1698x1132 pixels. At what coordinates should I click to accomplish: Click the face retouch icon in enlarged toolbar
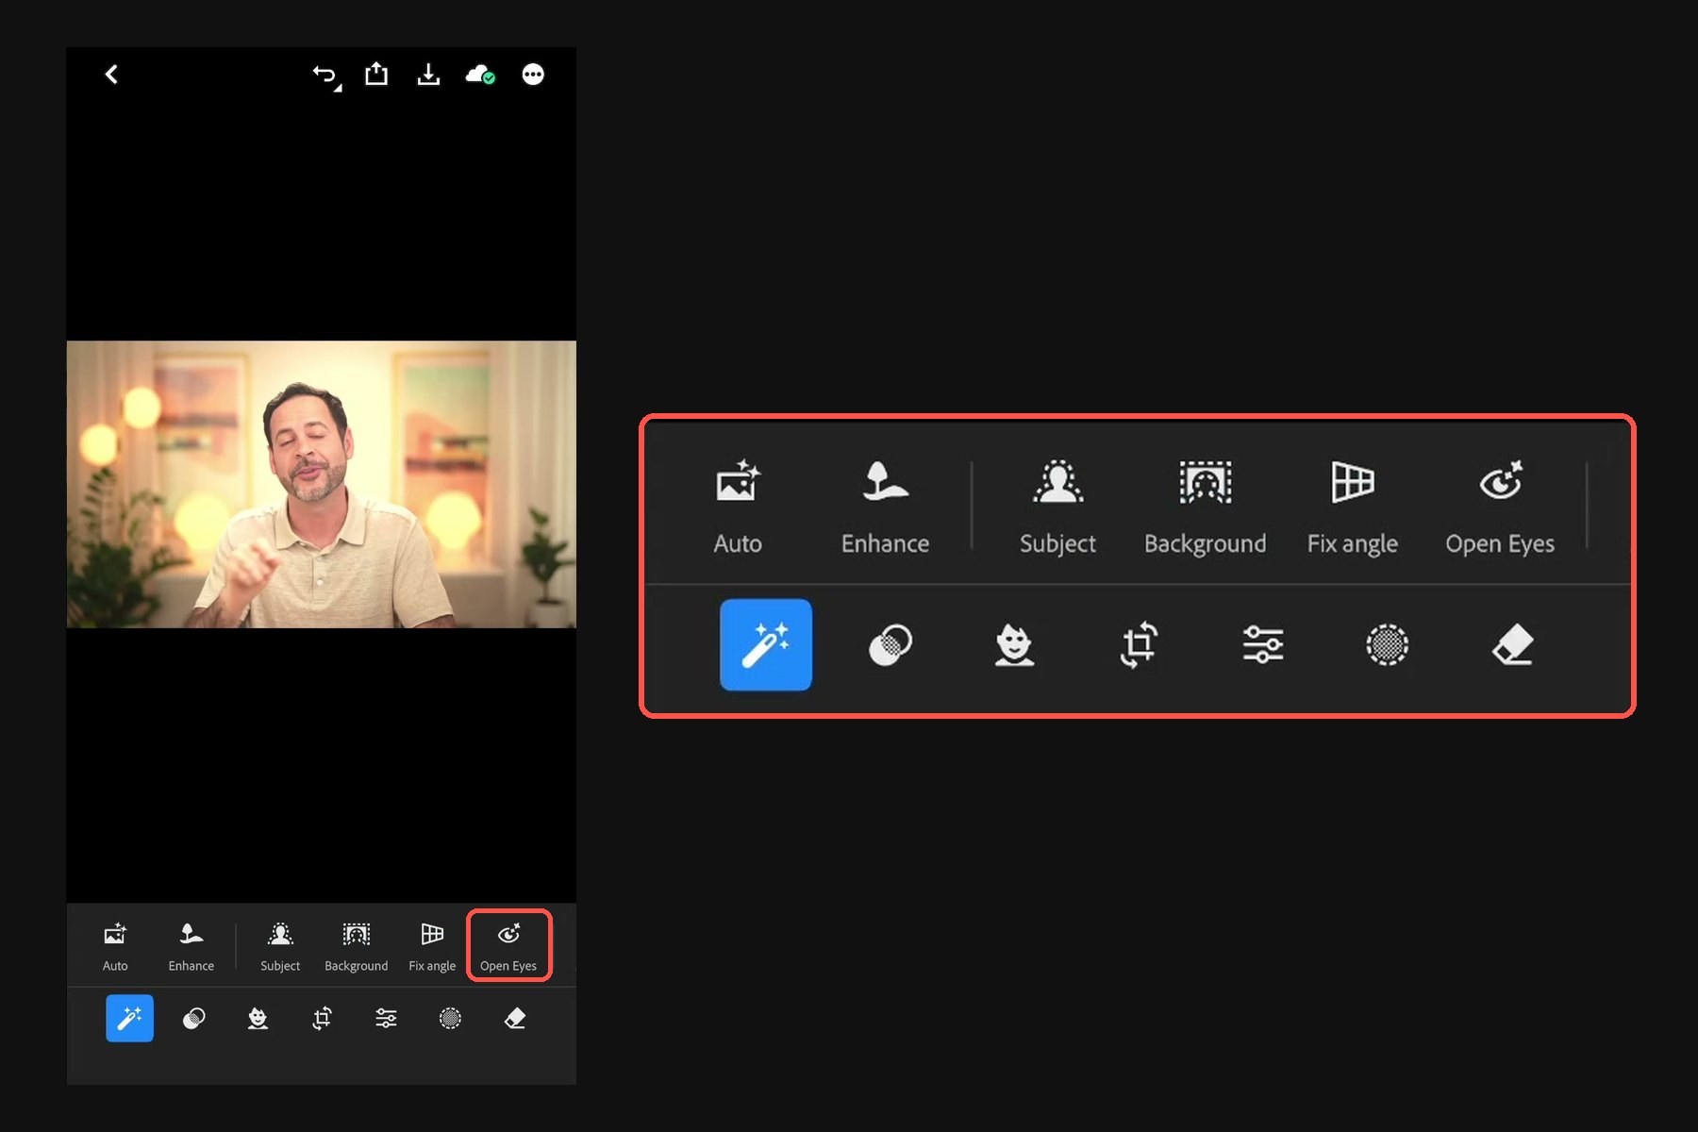click(1014, 645)
